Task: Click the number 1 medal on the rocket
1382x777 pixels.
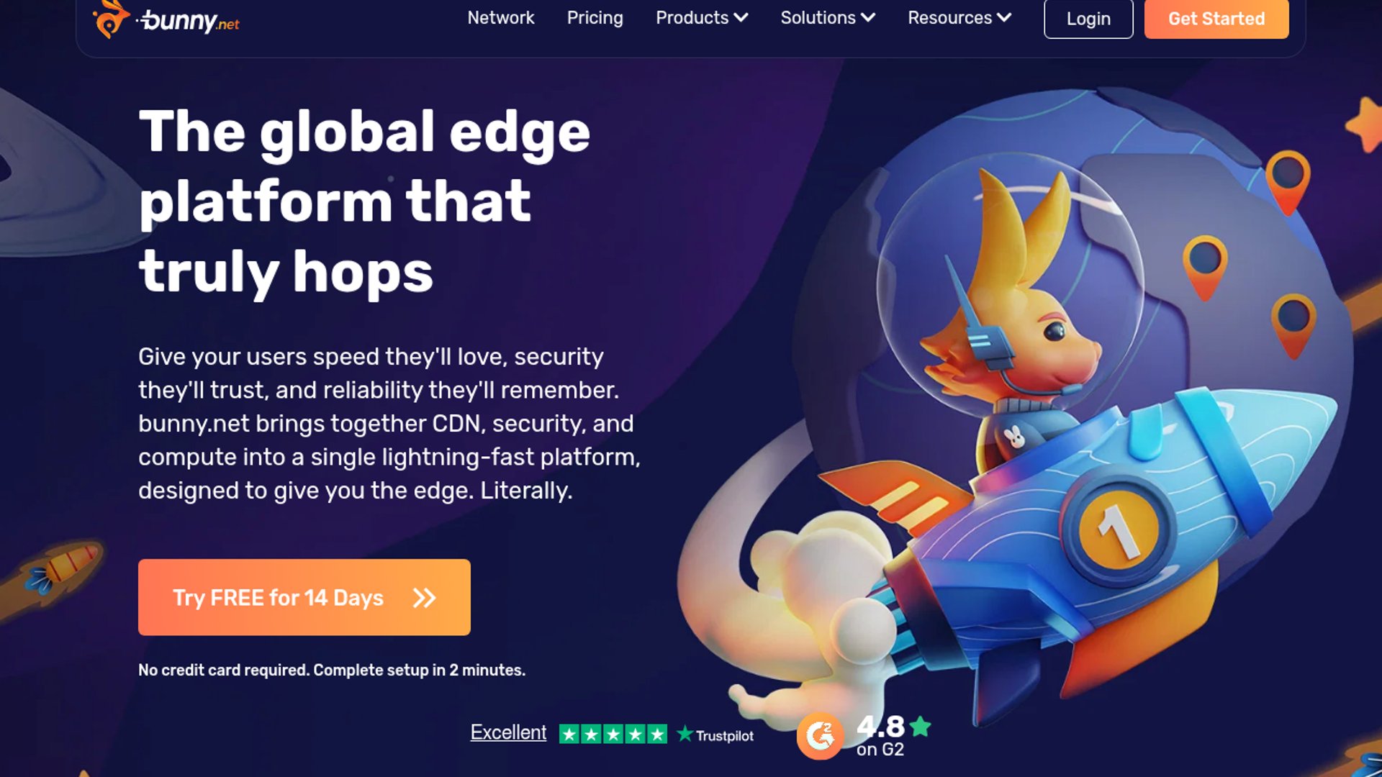Action: click(x=1119, y=532)
